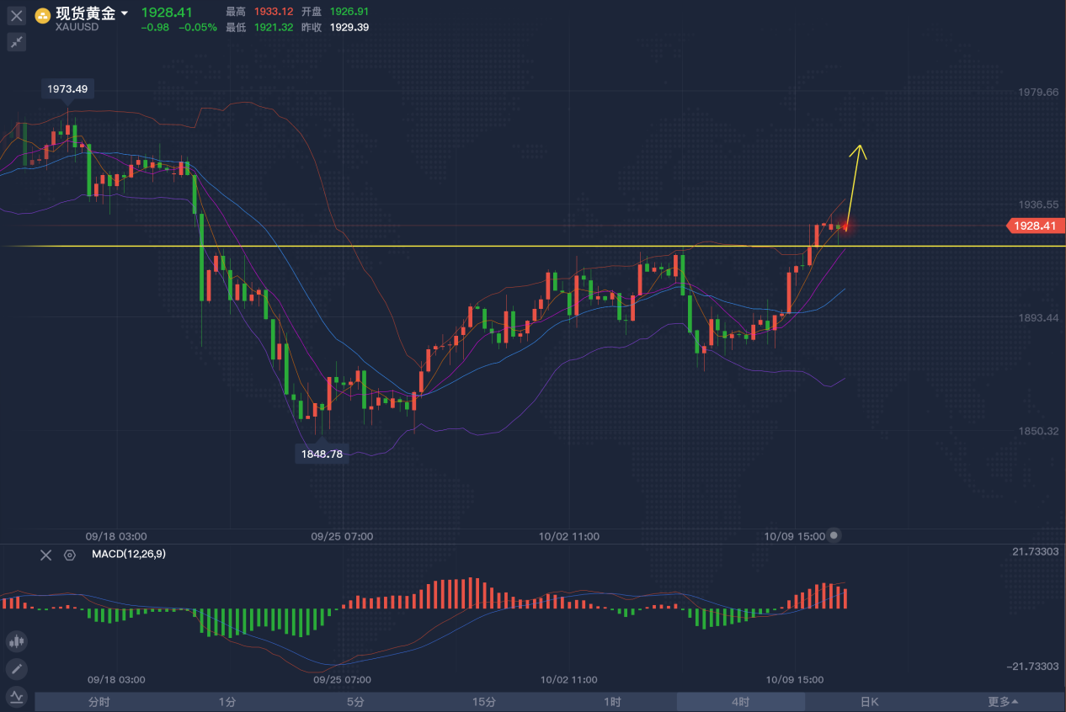Image resolution: width=1066 pixels, height=712 pixels.
Task: Switch to the 分时 timeframe tab
Action: (99, 702)
